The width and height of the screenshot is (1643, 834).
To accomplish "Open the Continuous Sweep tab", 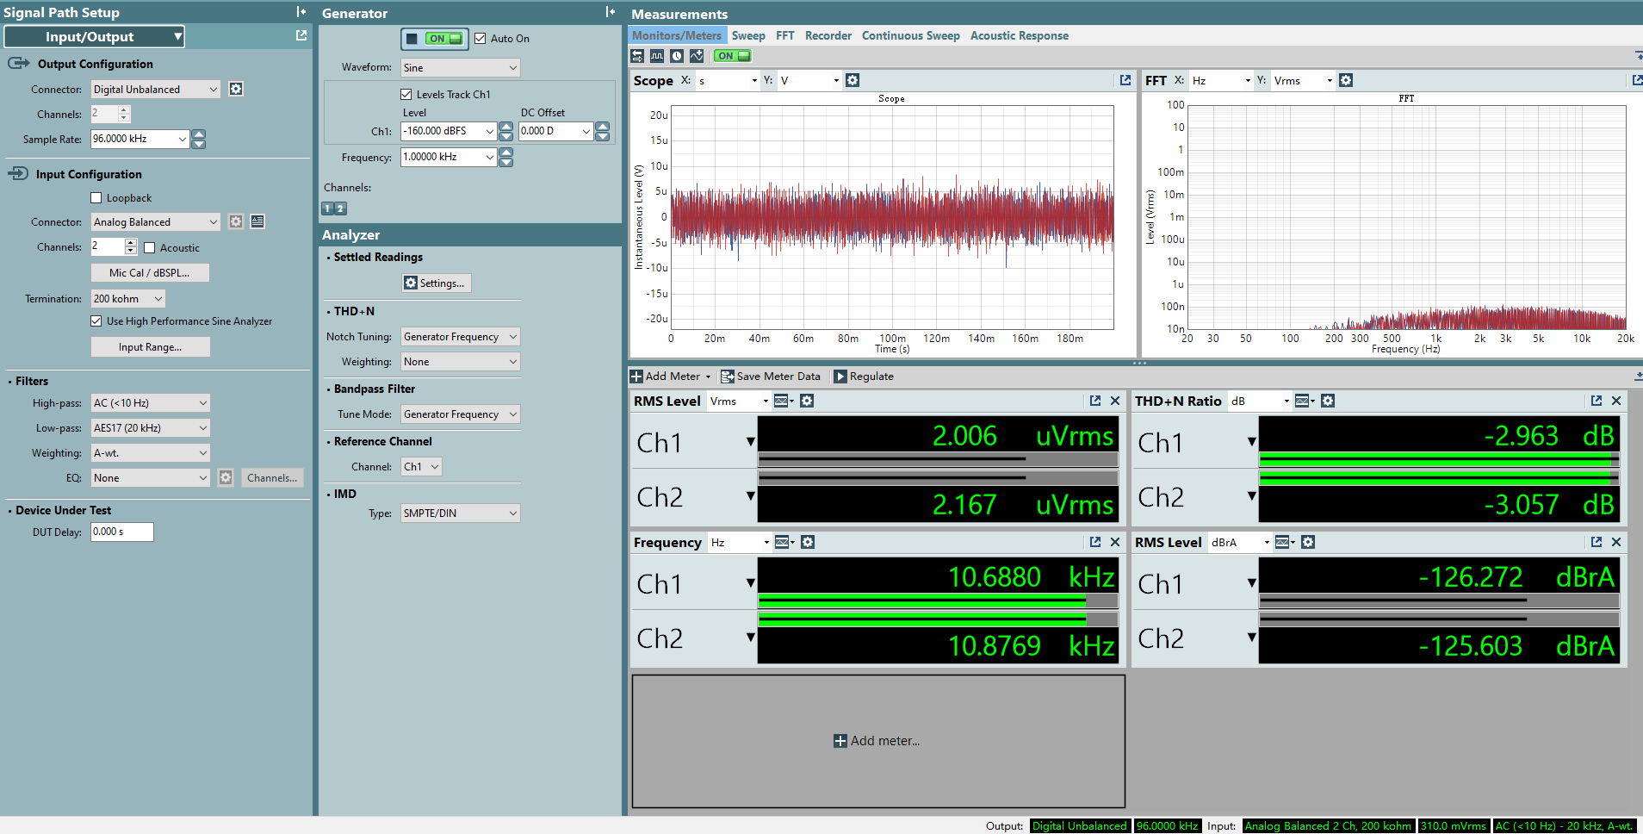I will coord(911,35).
